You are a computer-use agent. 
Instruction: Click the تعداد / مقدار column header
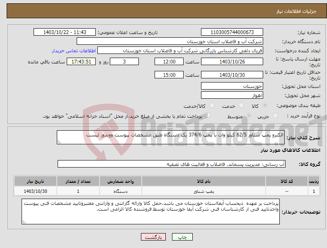pos(78,181)
